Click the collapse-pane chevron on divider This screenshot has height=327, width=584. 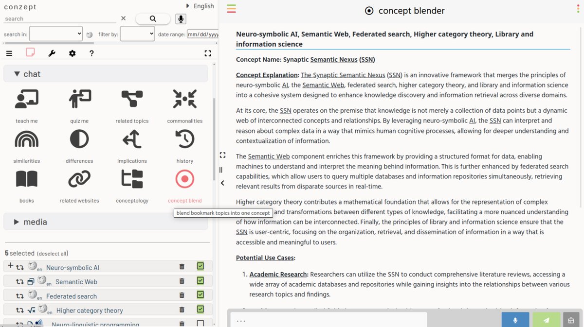coord(222,183)
